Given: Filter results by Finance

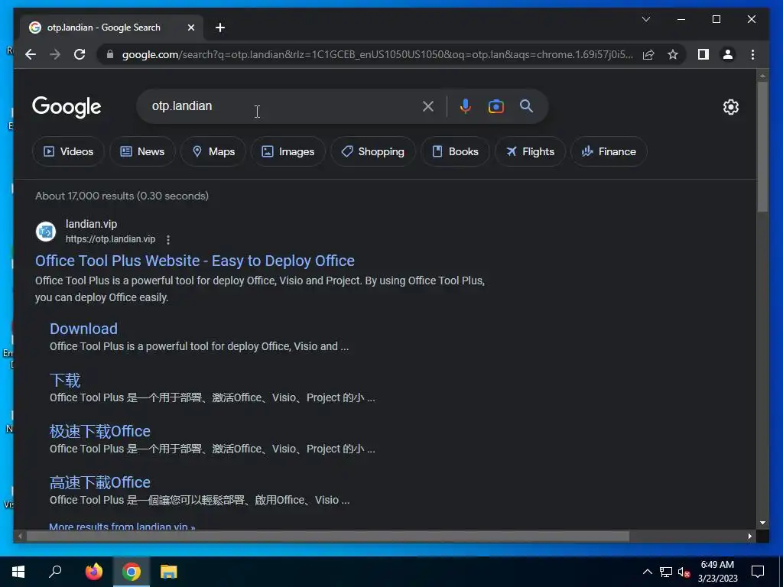Looking at the screenshot, I should [609, 151].
